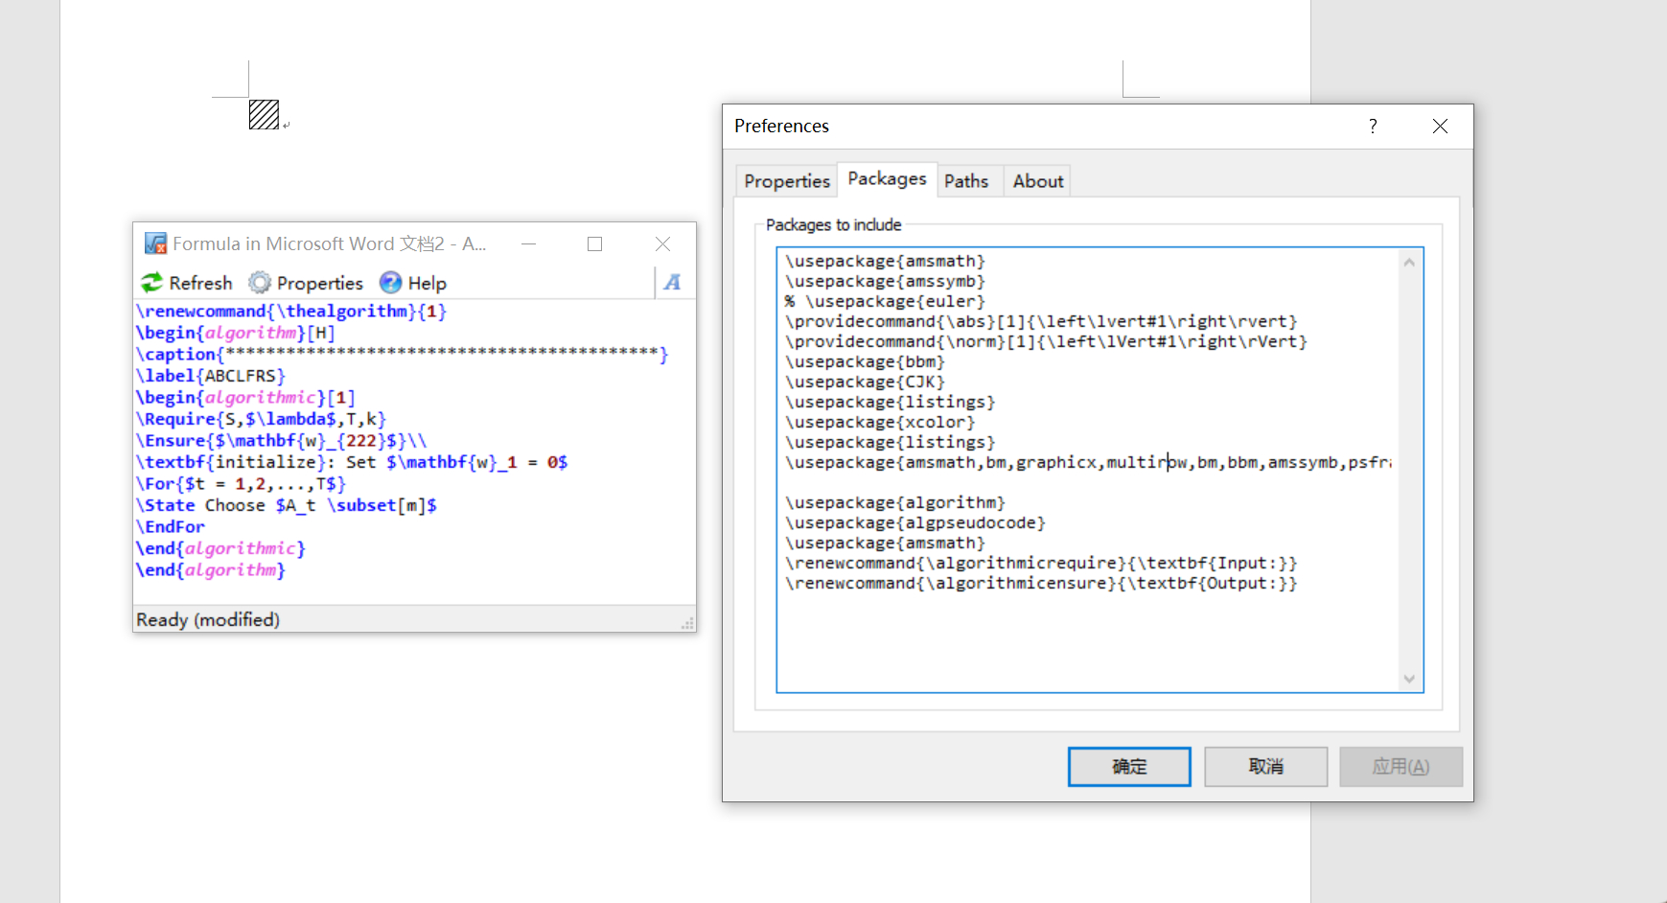Click the Ready (modified) status bar text
Viewport: 1667px width, 903px height.
click(x=208, y=619)
